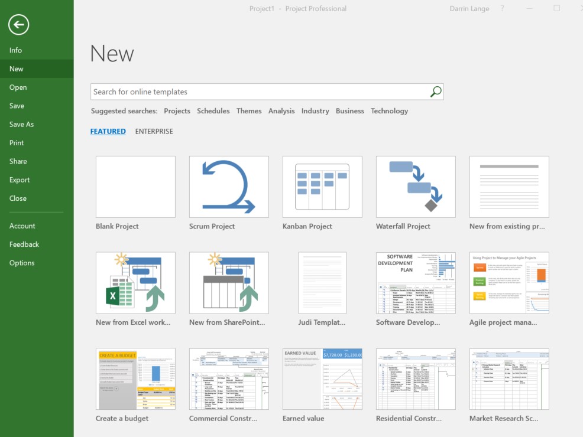
Task: Choose Save As in the sidebar
Action: click(37, 125)
